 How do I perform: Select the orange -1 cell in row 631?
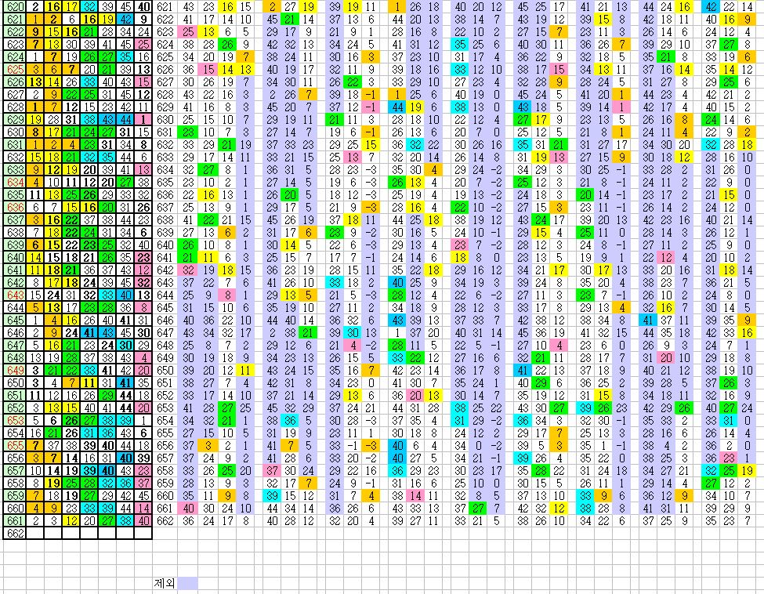tap(371, 132)
